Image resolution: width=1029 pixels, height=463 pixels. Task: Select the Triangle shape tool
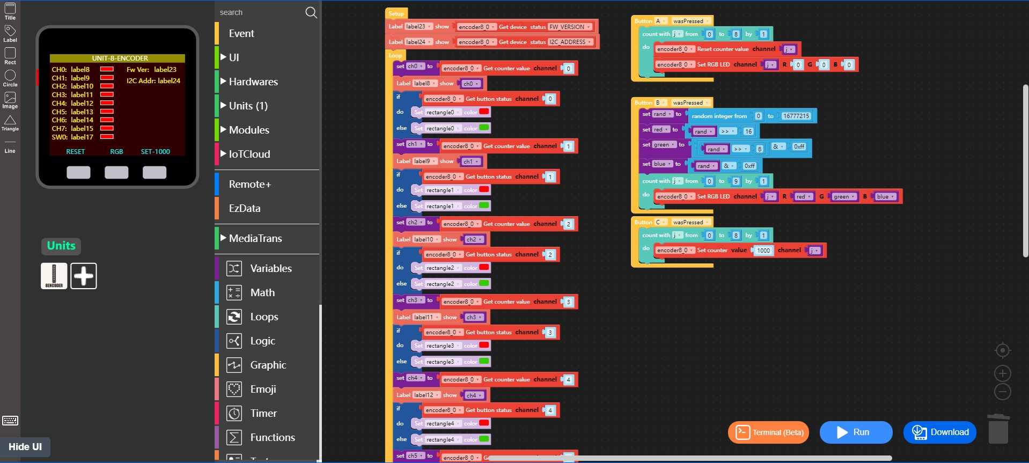[x=10, y=123]
